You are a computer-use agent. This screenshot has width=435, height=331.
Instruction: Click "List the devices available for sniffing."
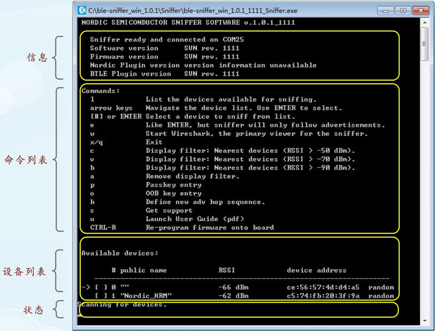click(x=231, y=100)
